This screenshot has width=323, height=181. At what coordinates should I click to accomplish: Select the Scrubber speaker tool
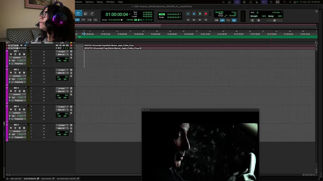(x=85, y=14)
